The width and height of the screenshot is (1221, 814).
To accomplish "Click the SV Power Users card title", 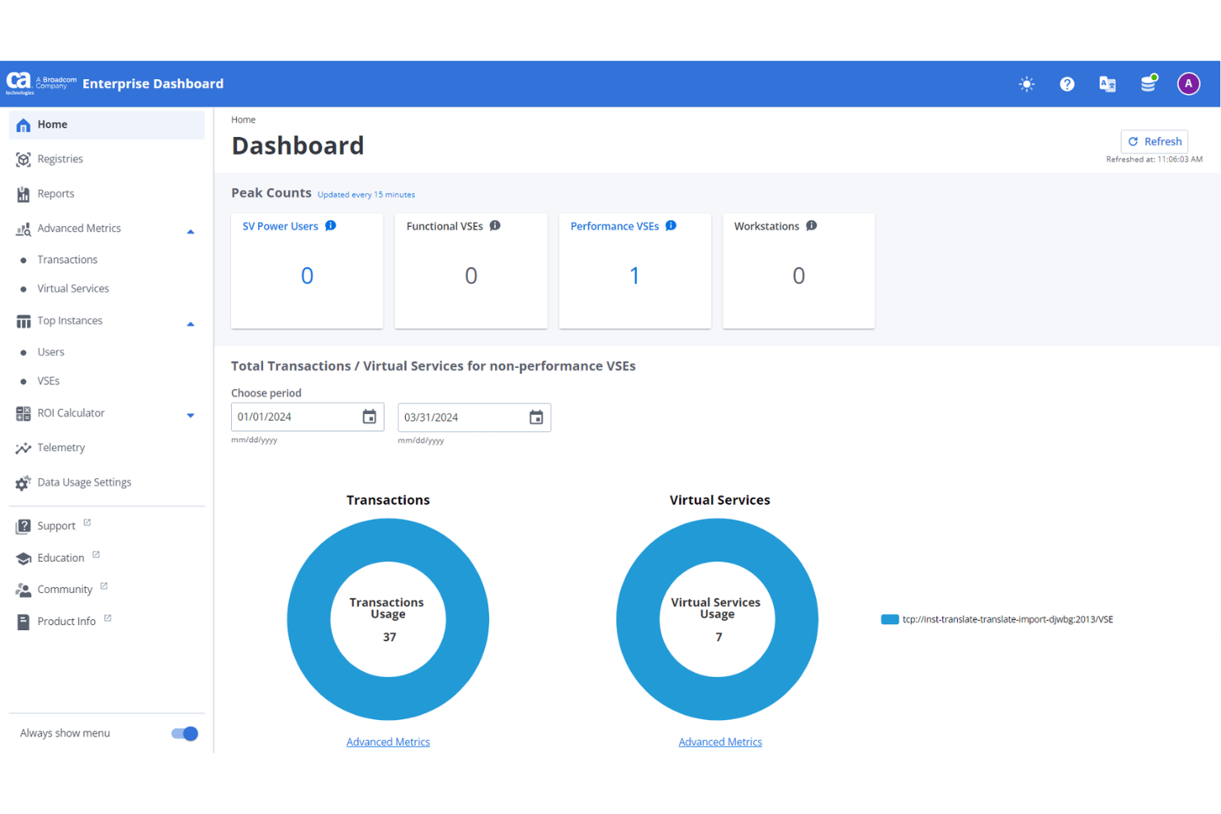I will 280,226.
